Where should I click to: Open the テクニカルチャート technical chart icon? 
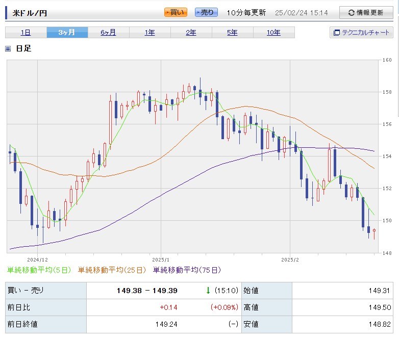336,33
